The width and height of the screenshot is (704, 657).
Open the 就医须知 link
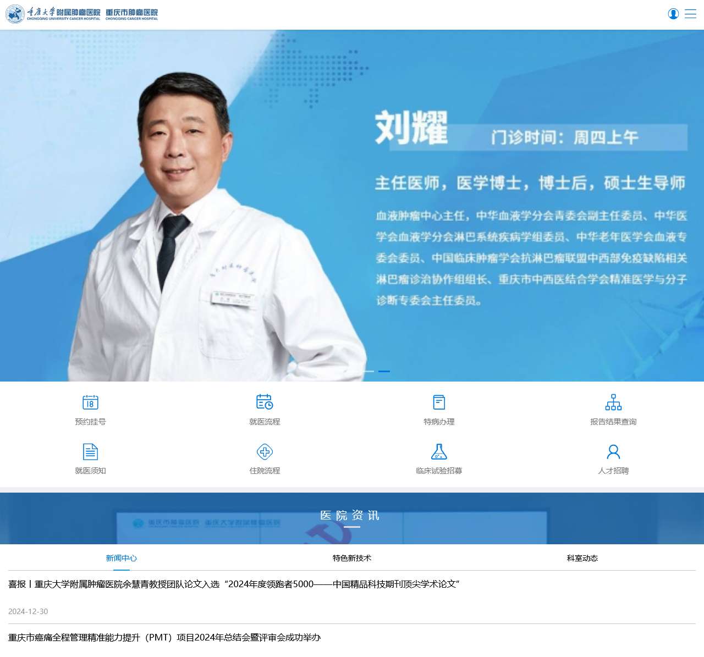[x=90, y=471]
